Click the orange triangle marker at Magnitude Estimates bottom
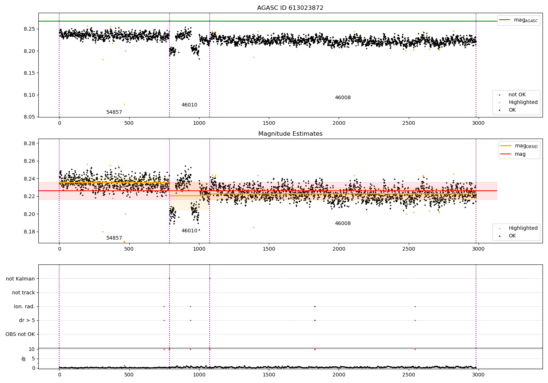This screenshot has width=548, height=383. coord(124,241)
